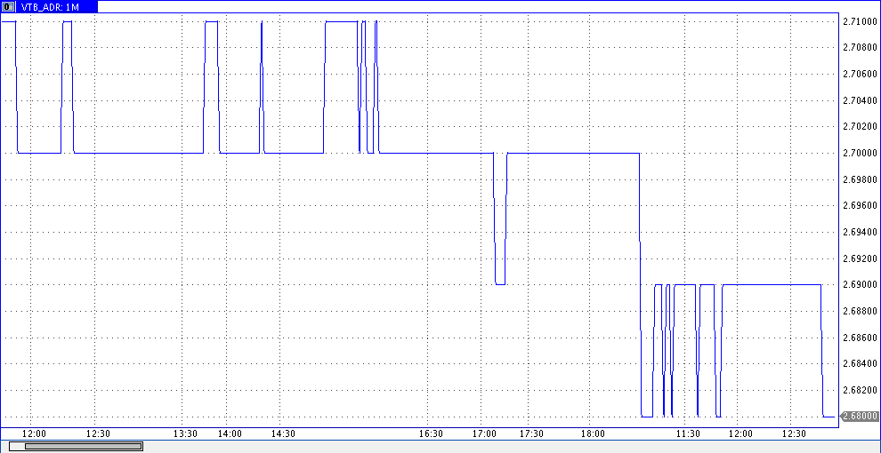Select the VTB_ADR: 1M chart title
The height and width of the screenshot is (453, 881).
click(x=50, y=7)
